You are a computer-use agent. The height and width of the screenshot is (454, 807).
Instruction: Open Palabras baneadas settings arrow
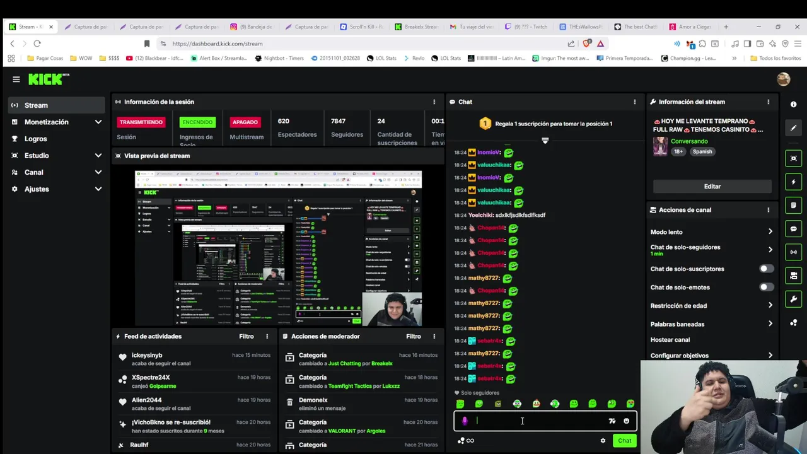click(770, 323)
